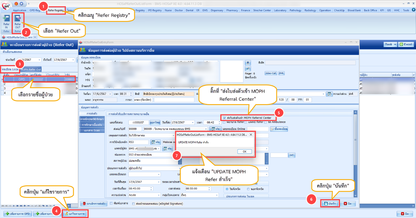This screenshot has height=218, width=416.
Task: Click ยกเลิกการส่งตัว cancel referral button
Action: [94, 203]
